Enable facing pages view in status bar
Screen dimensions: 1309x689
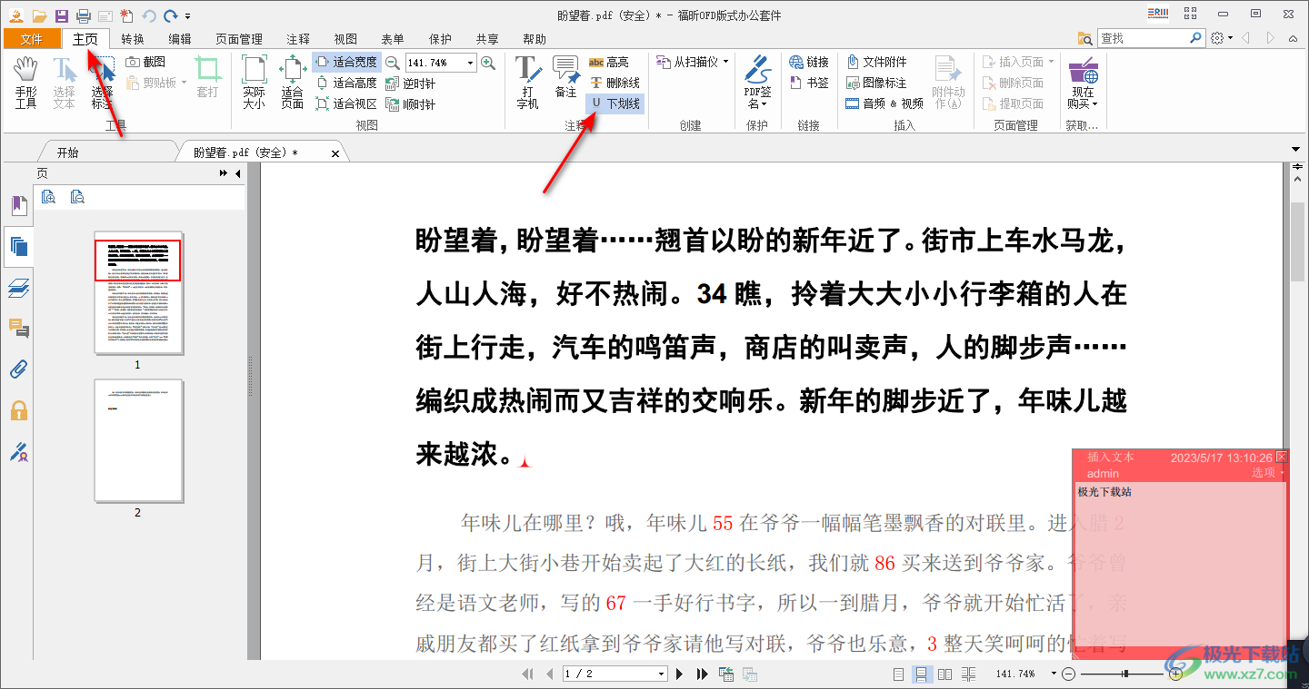pos(944,674)
